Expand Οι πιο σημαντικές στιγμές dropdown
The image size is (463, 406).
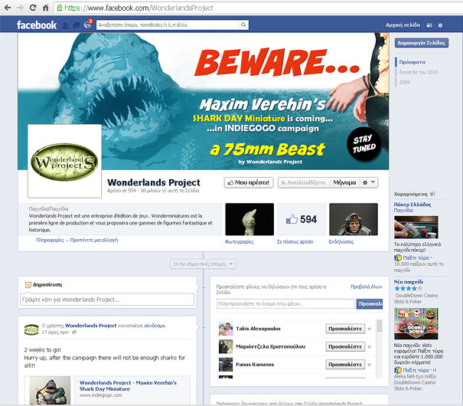pyautogui.click(x=203, y=264)
